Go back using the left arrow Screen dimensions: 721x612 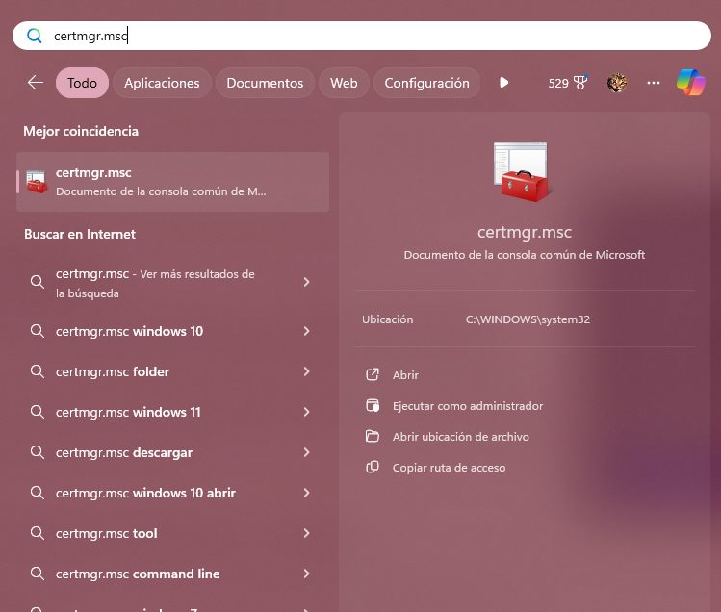click(x=36, y=83)
